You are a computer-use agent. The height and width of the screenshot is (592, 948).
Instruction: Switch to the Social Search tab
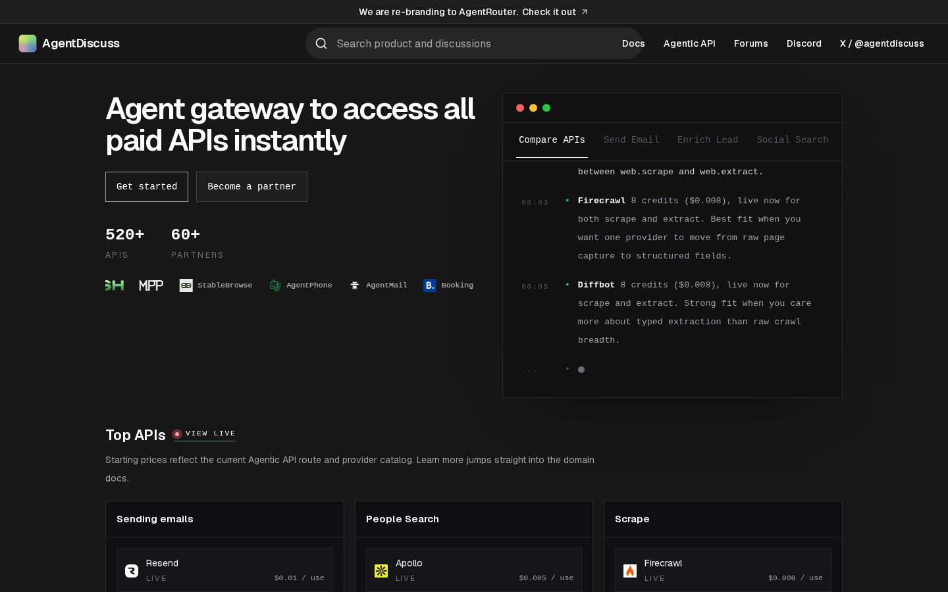tap(793, 140)
